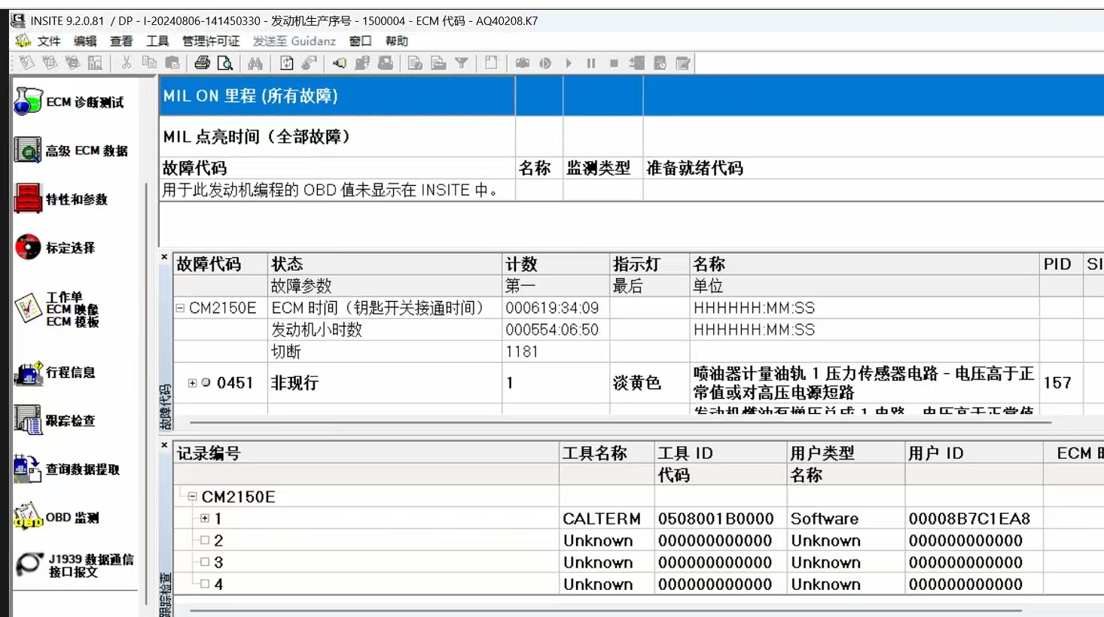Open 行程信息 sidebar icon
The width and height of the screenshot is (1104, 617).
pos(28,372)
